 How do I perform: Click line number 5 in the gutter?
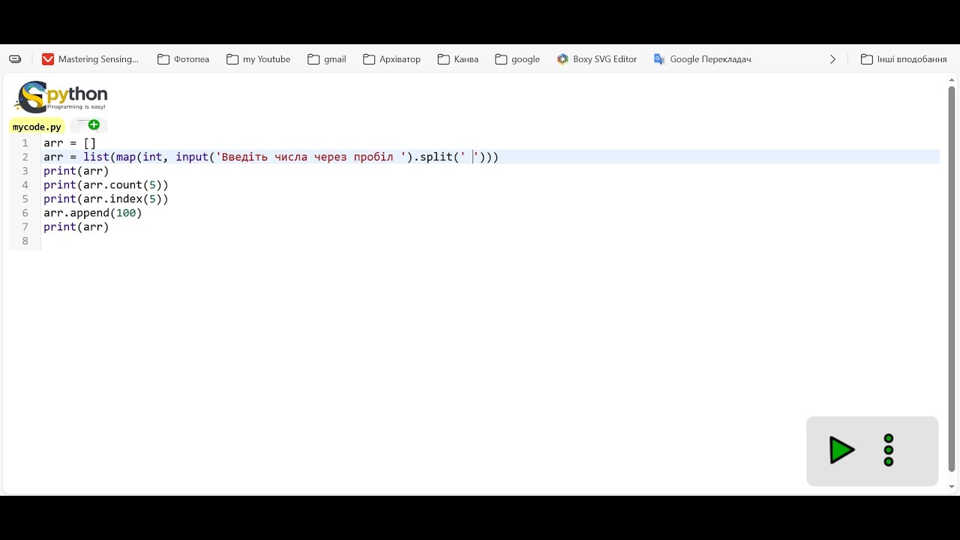pyautogui.click(x=25, y=199)
